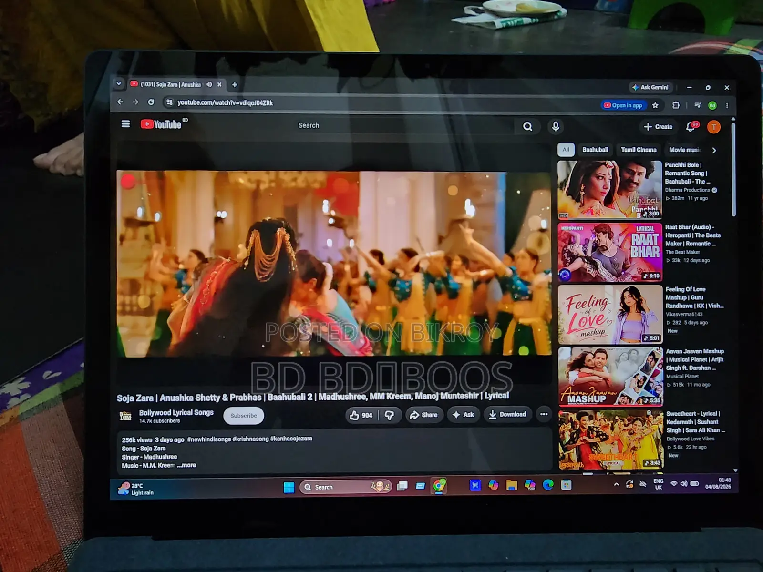Screen dimensions: 763x572
Task: Go forward in browser history
Action: [x=135, y=102]
